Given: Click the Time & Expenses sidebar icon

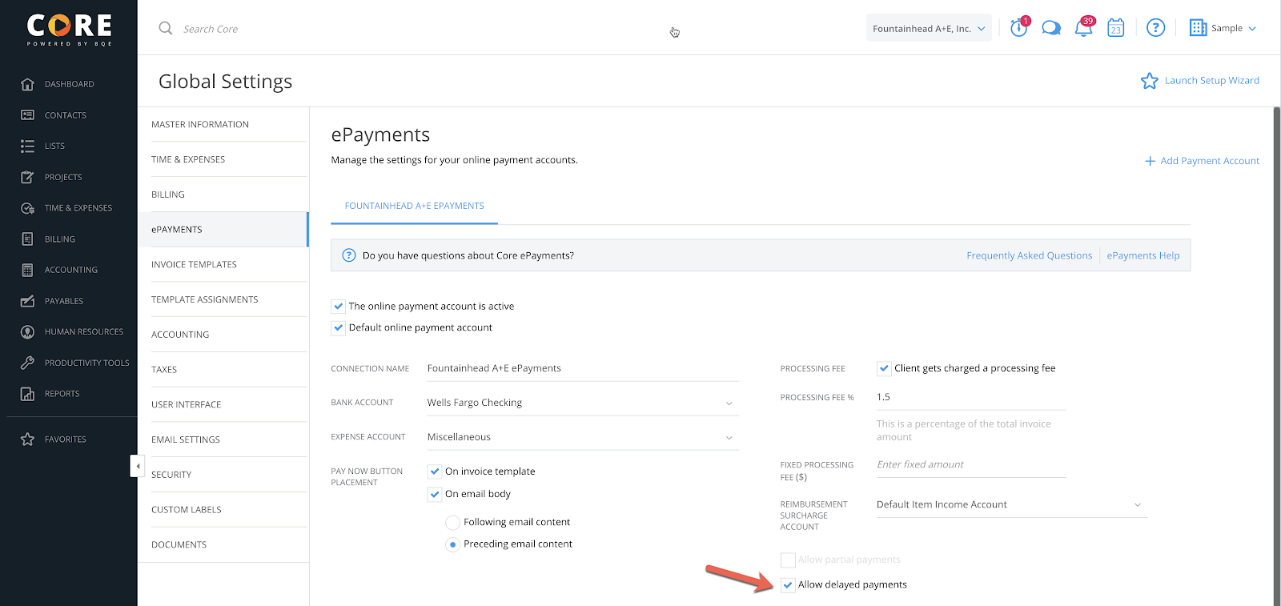Looking at the screenshot, I should (28, 208).
